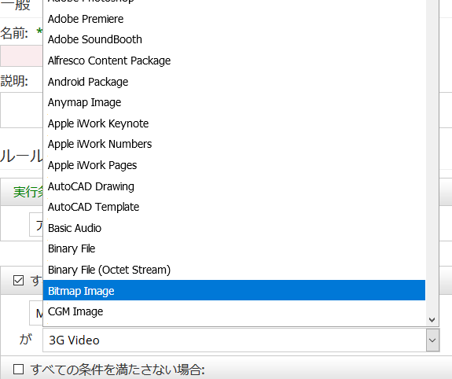Select Apple iWork Numbers
The width and height of the screenshot is (452, 379).
point(234,144)
